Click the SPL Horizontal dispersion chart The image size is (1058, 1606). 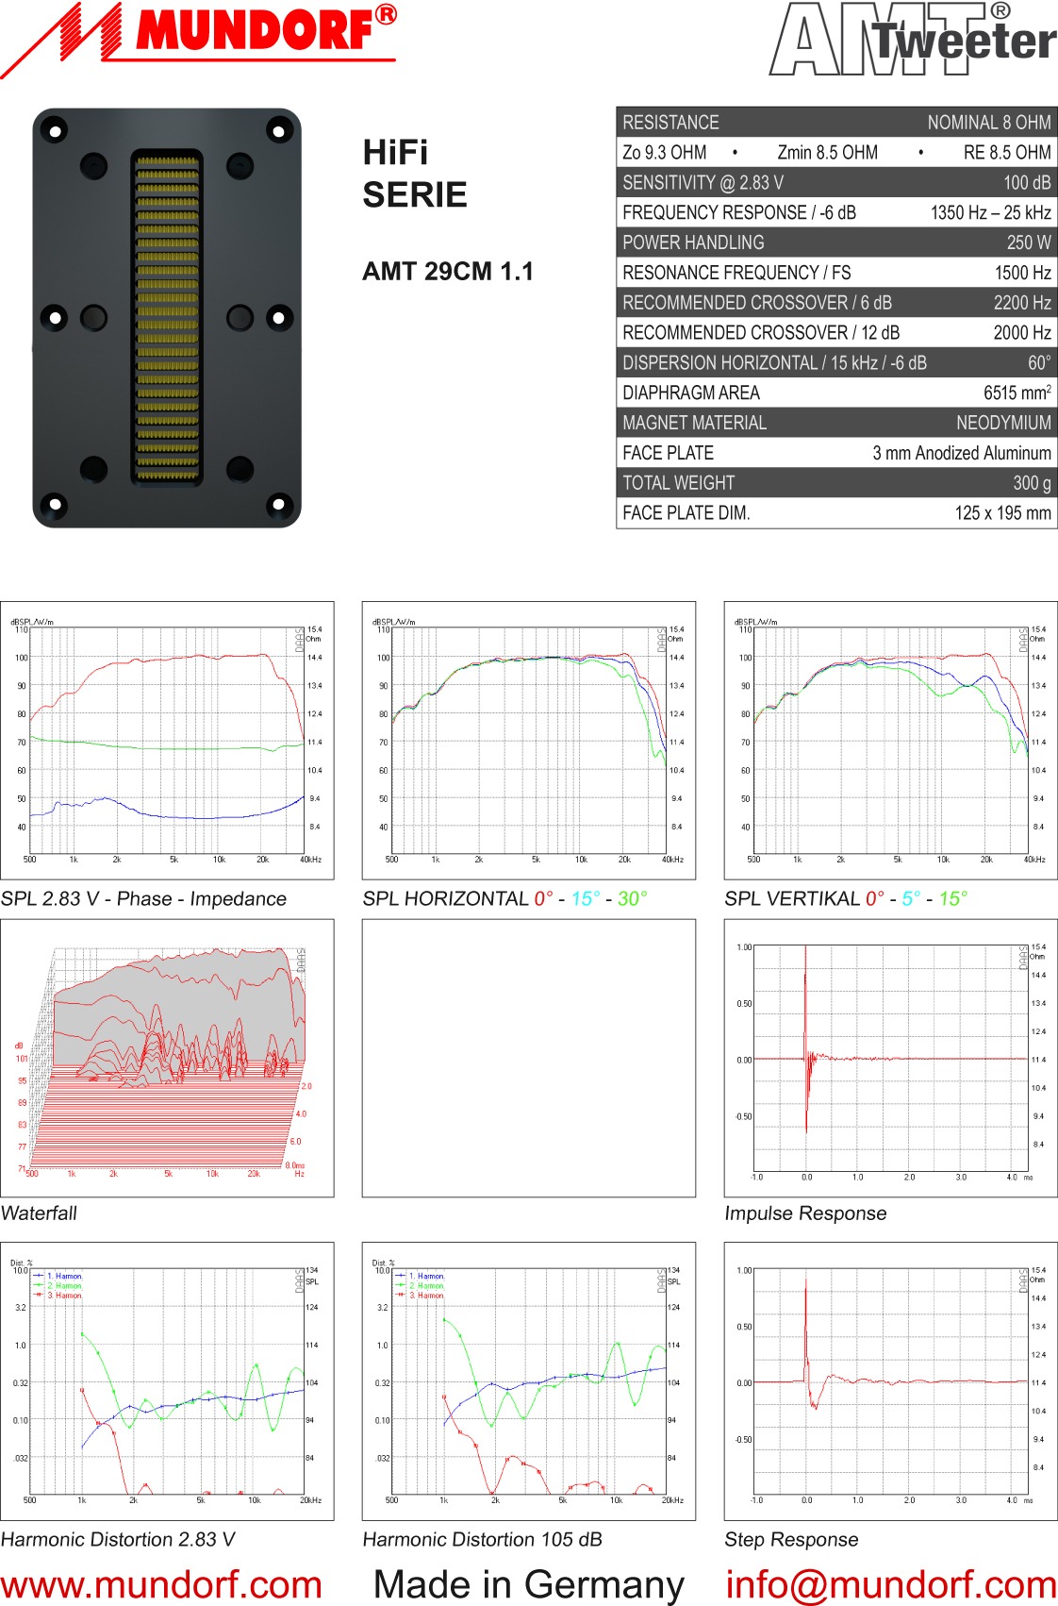click(x=529, y=741)
